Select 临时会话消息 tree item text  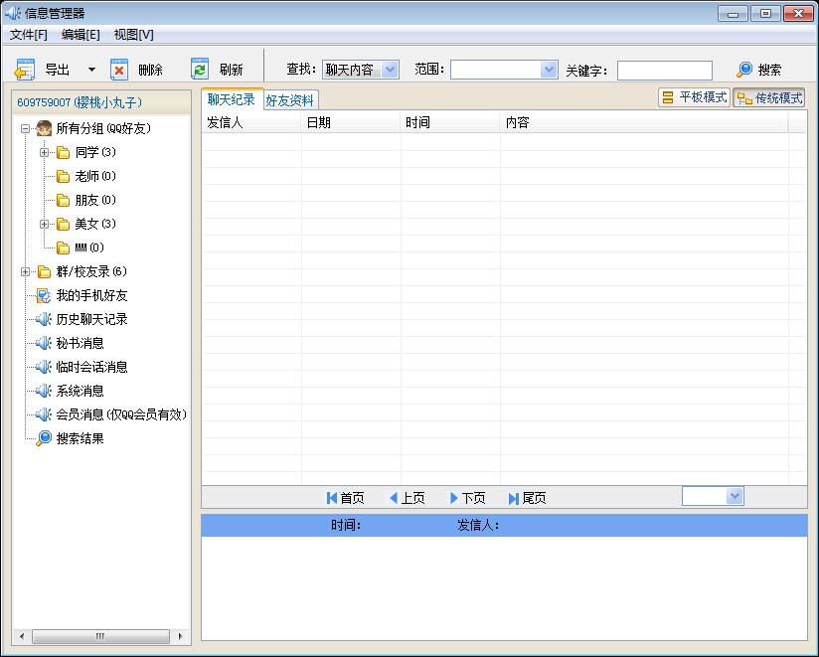click(91, 367)
